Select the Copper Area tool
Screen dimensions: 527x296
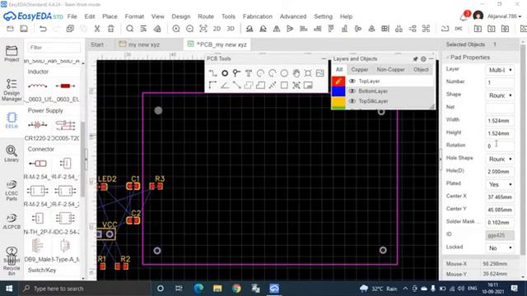[249, 86]
